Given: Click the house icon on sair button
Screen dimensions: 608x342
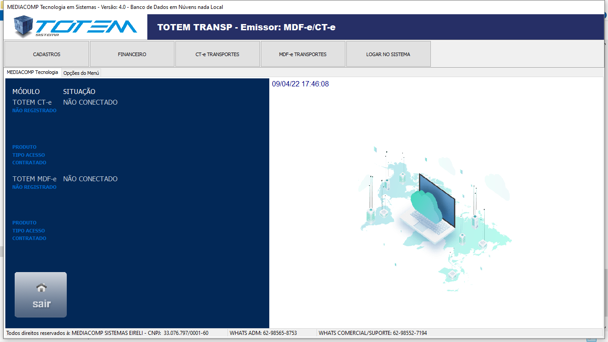Looking at the screenshot, I should [41, 288].
